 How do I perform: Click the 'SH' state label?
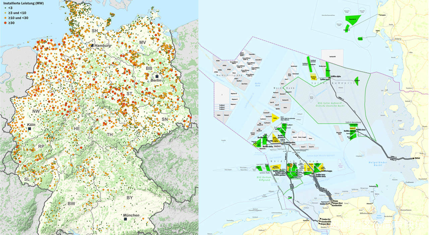(95, 31)
